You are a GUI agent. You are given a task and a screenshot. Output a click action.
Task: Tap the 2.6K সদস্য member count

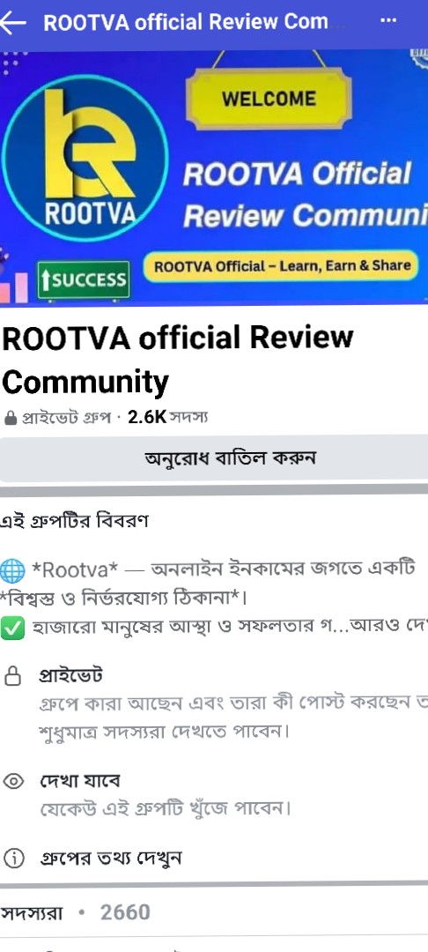point(168,419)
